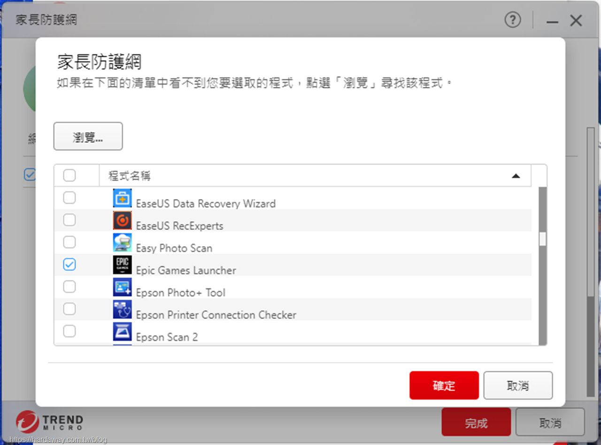
Task: Check the EaseUS Data Recovery Wizard checkbox
Action: coord(69,198)
